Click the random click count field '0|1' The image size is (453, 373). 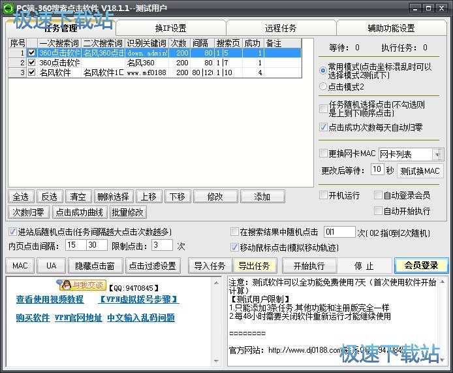click(339, 232)
